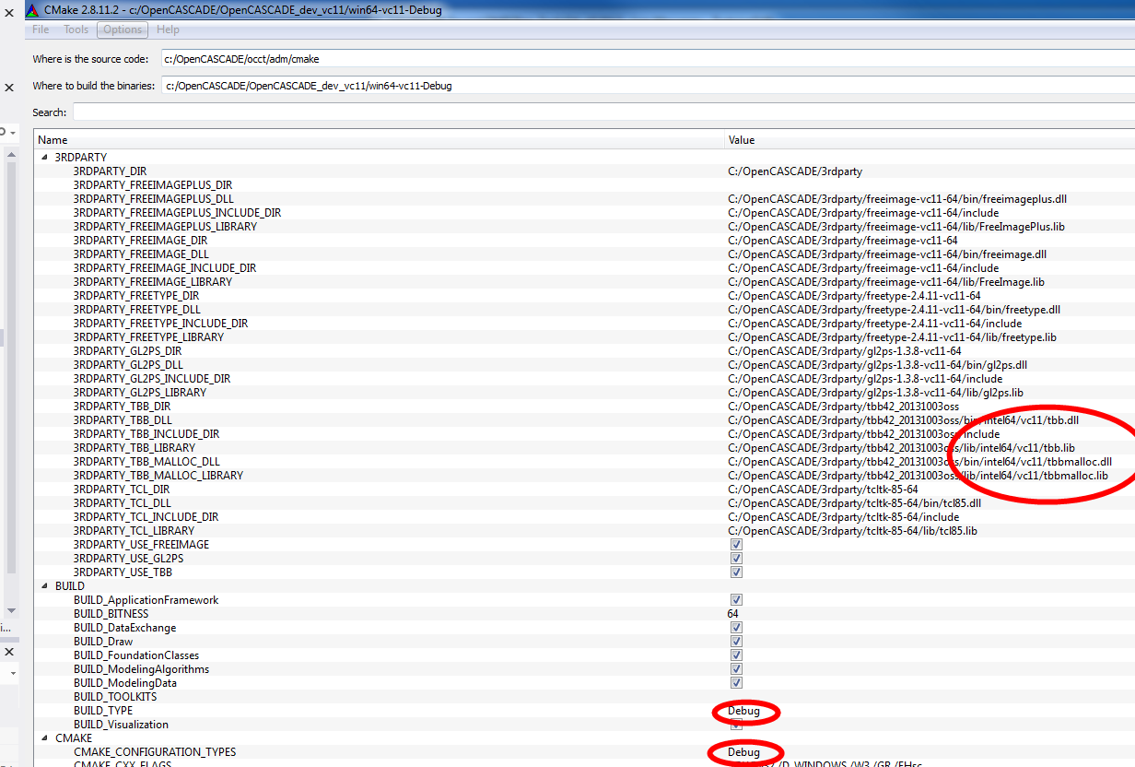Select the BUILD_BITNESS value 64
This screenshot has height=767, width=1135.
733,614
